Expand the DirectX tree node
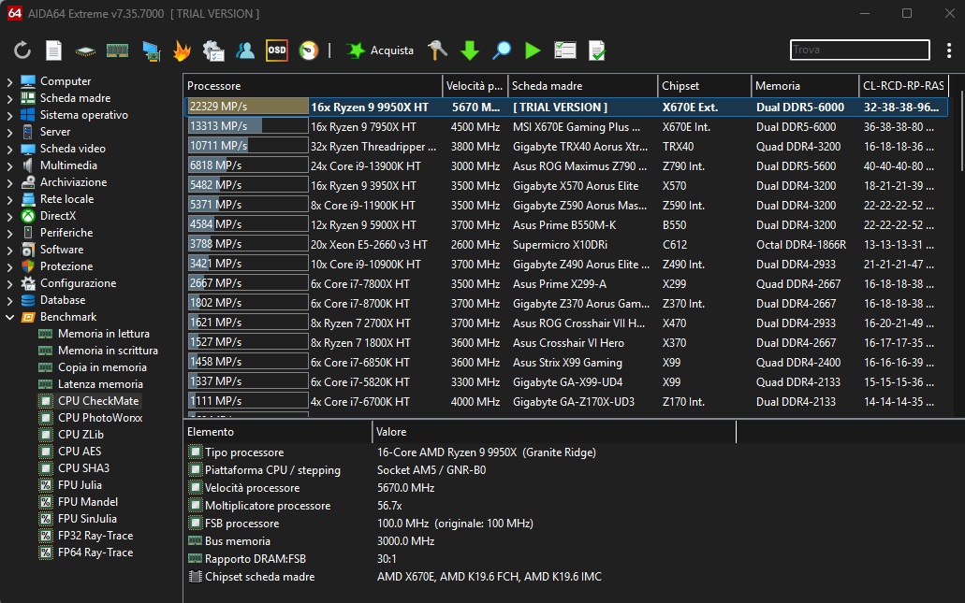Screen dimensions: 965x603 (10, 216)
